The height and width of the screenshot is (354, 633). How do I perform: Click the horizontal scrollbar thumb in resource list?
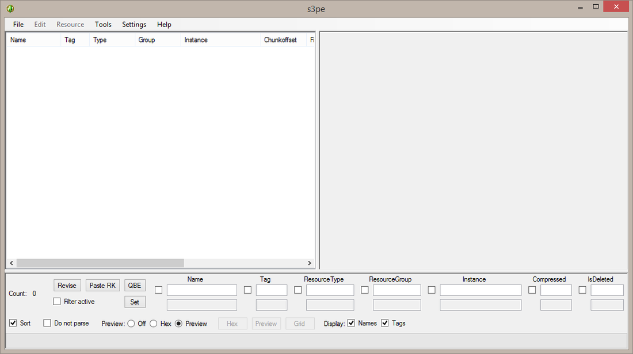(100, 263)
